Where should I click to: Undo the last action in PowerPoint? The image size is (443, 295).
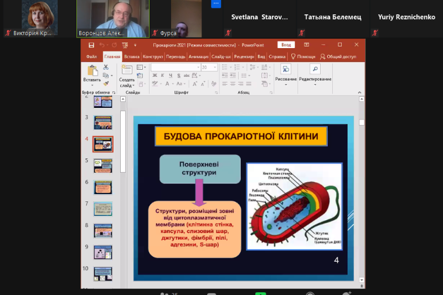click(102, 45)
